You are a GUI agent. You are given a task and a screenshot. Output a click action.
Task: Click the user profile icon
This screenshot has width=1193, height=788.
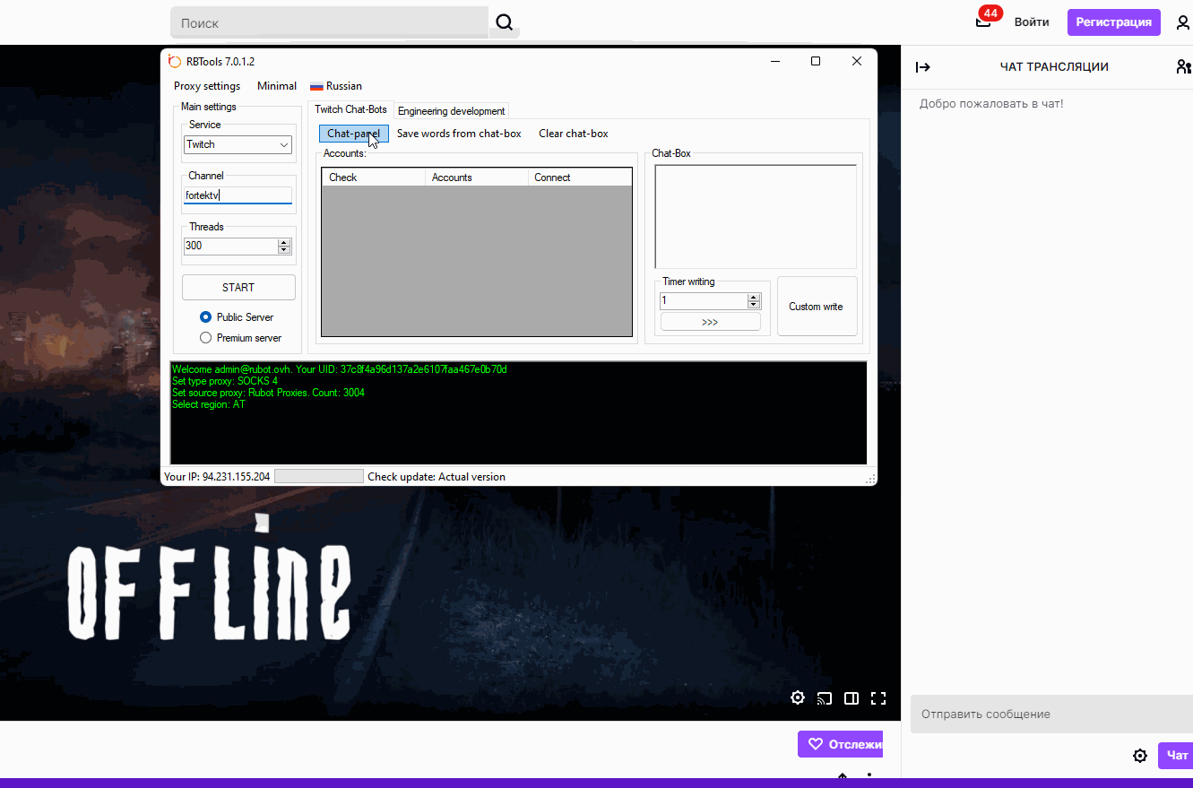pos(1183,22)
